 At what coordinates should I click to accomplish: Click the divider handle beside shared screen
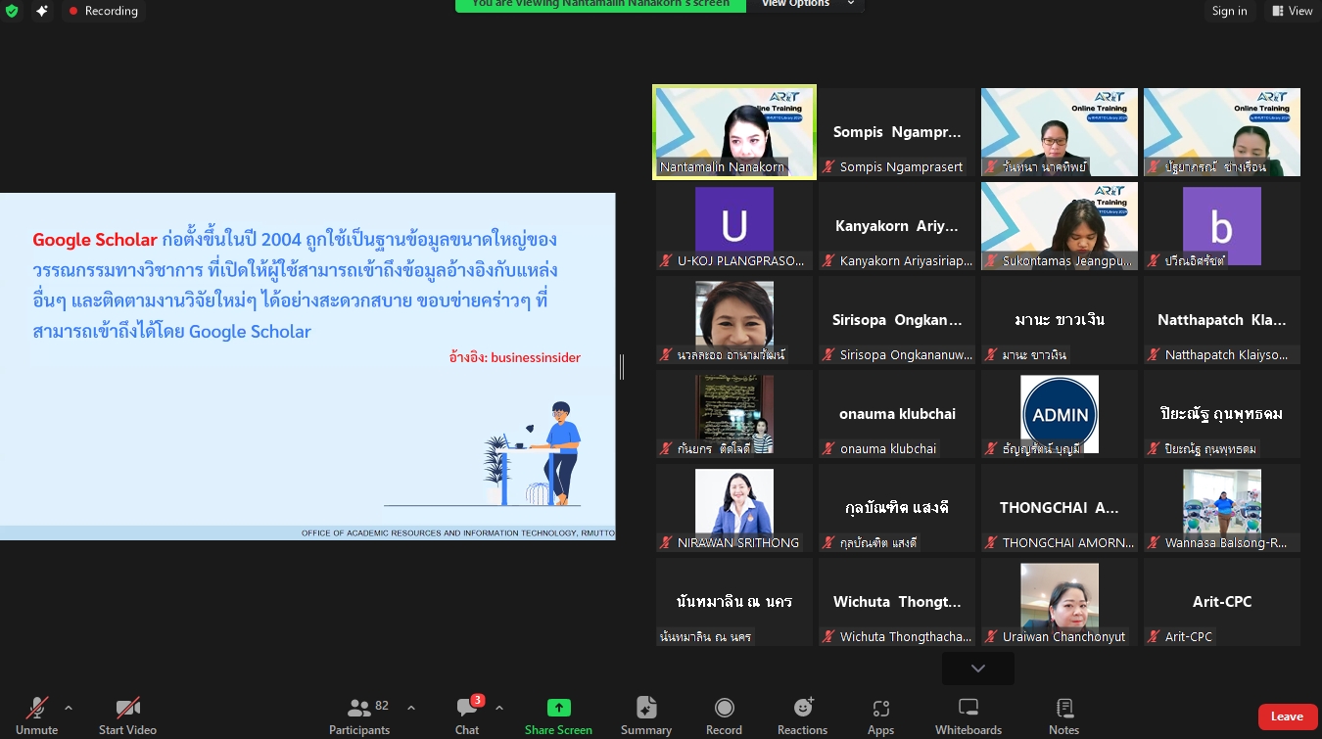[622, 367]
